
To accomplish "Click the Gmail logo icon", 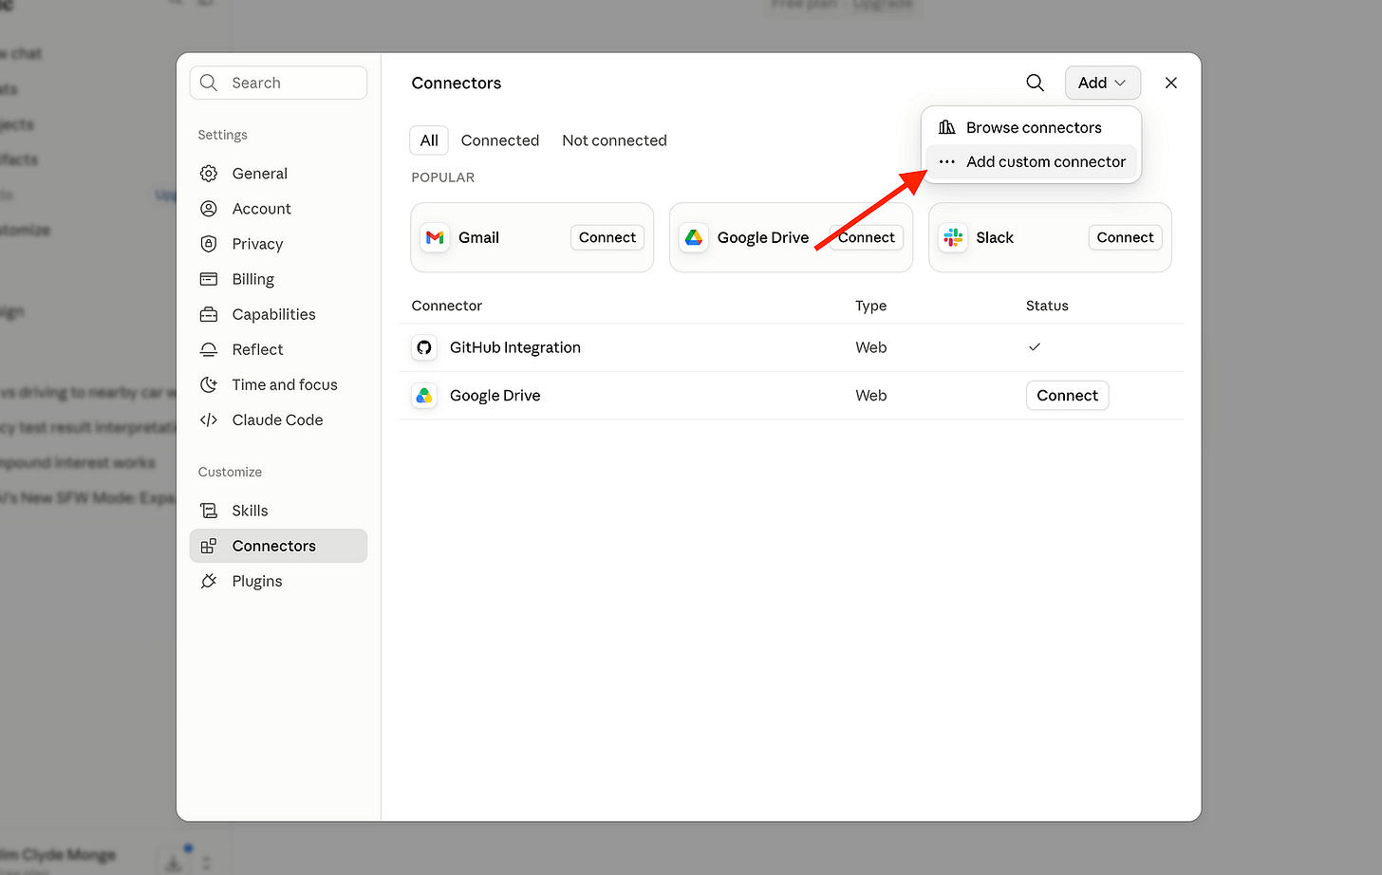I will (x=435, y=237).
